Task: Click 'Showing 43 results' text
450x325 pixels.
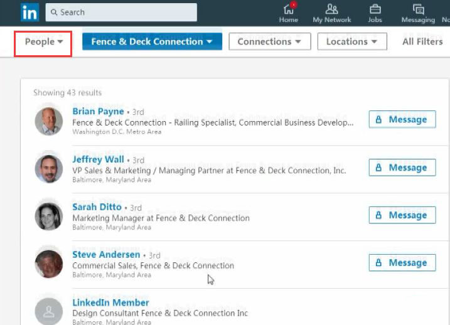Action: click(x=67, y=93)
